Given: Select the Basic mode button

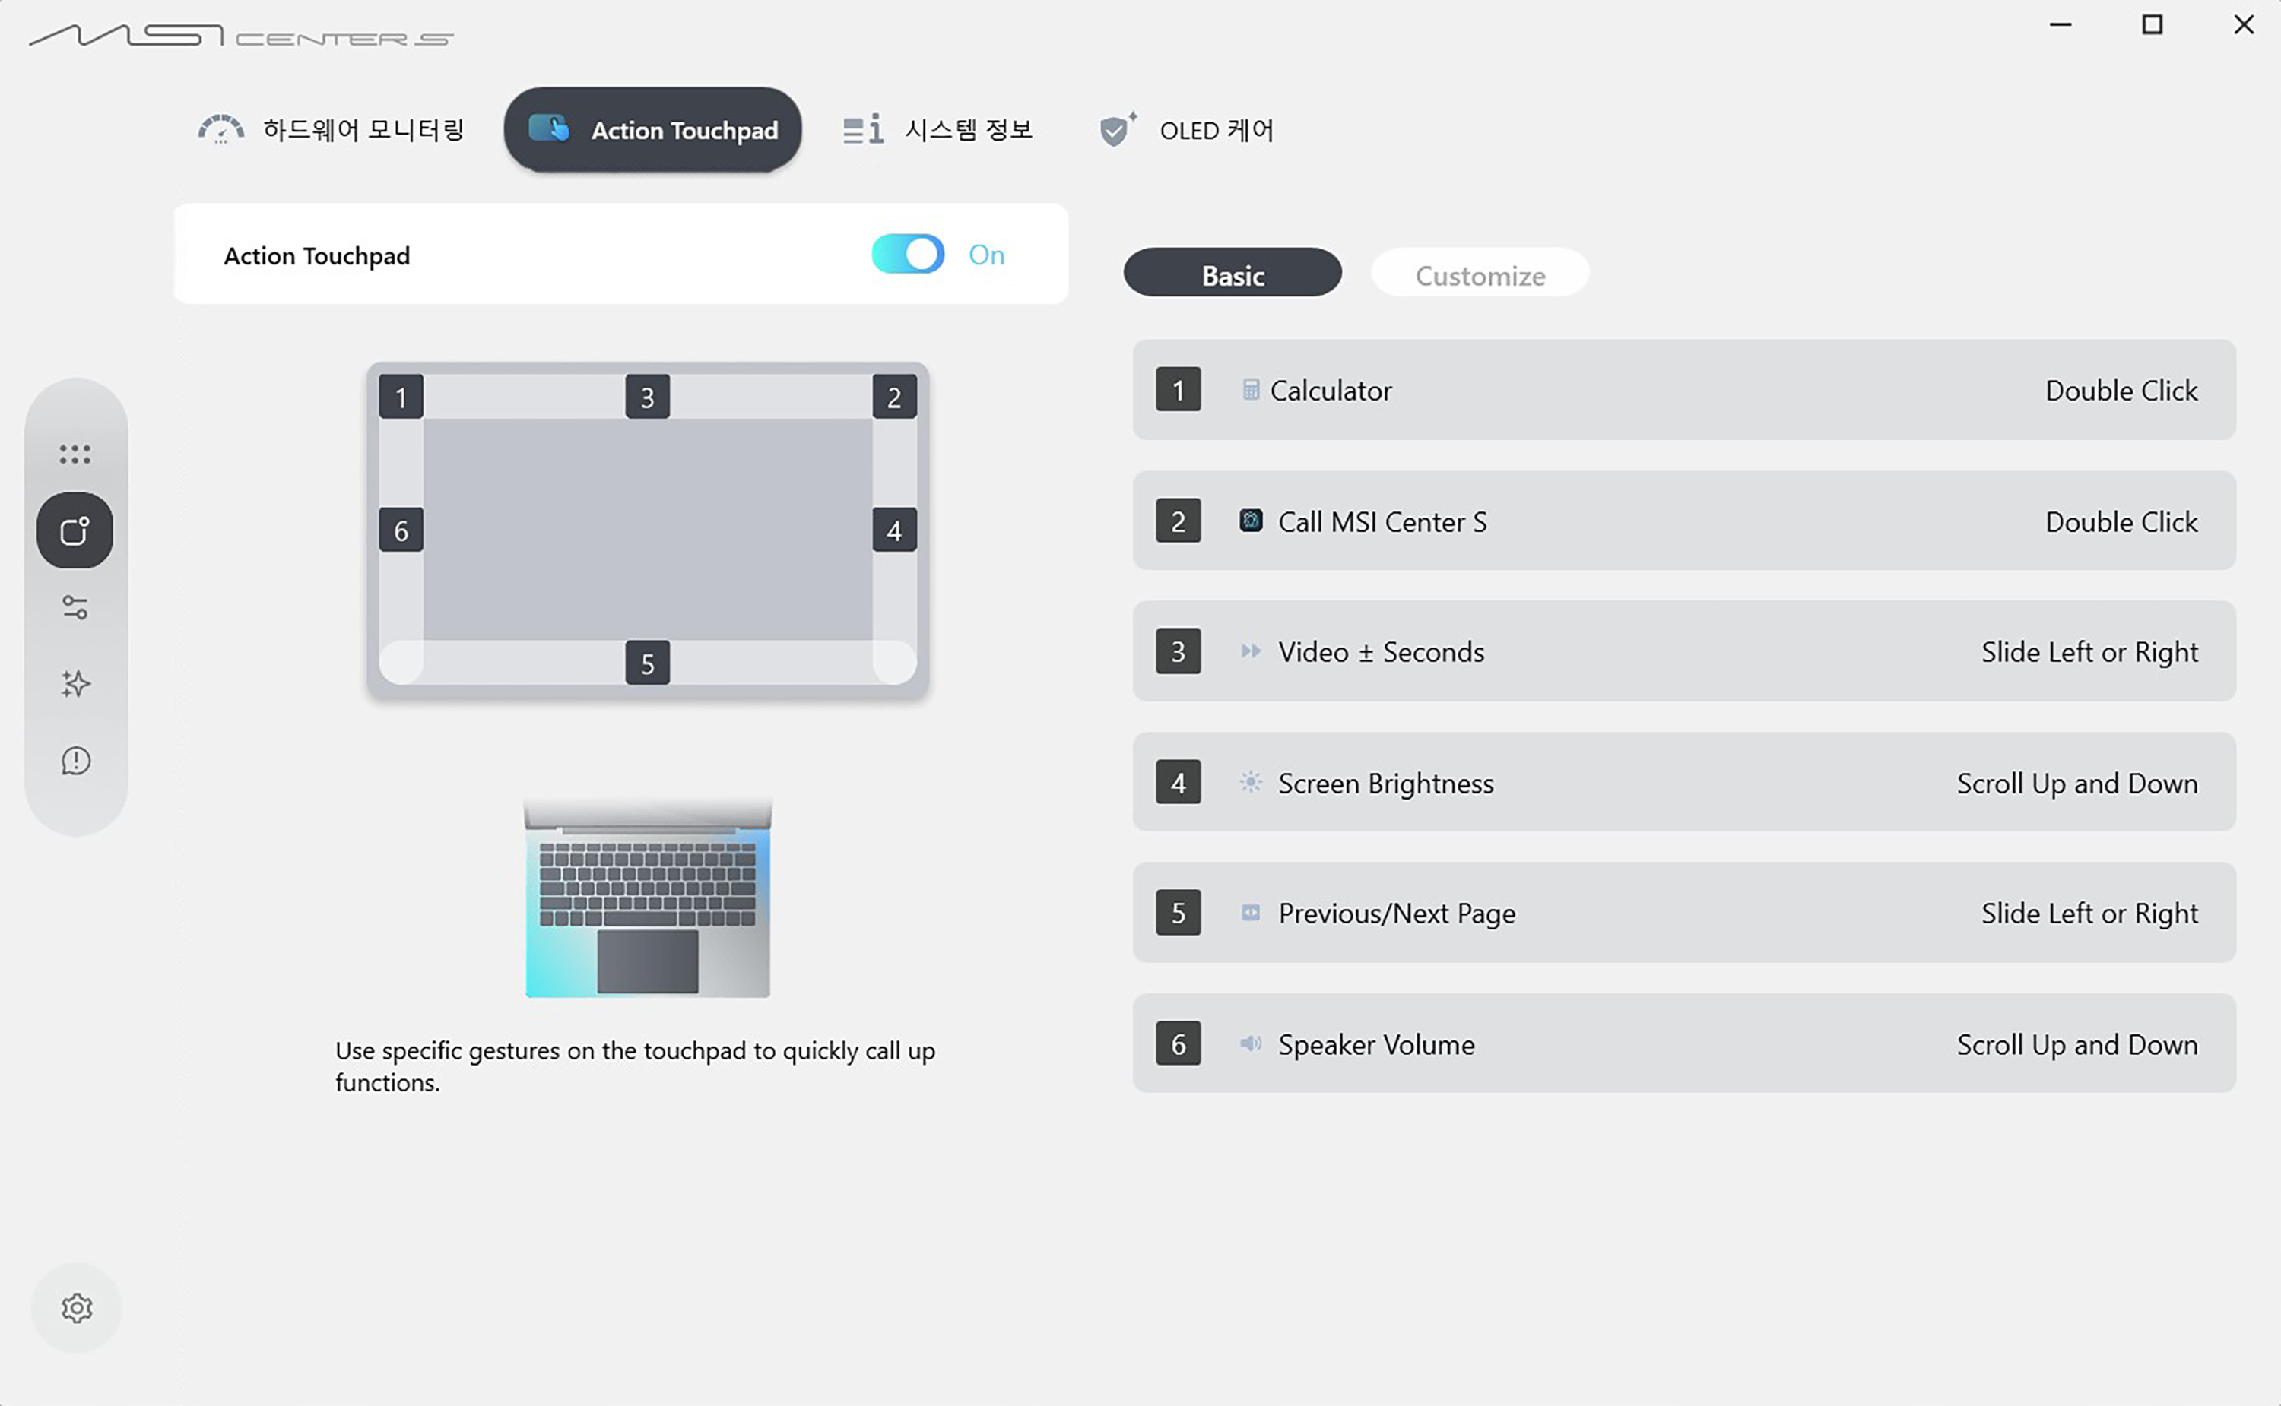Looking at the screenshot, I should [1233, 274].
